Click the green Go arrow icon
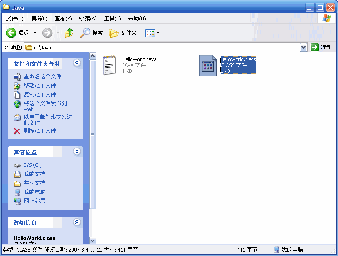The width and height of the screenshot is (338, 256). pyautogui.click(x=315, y=47)
